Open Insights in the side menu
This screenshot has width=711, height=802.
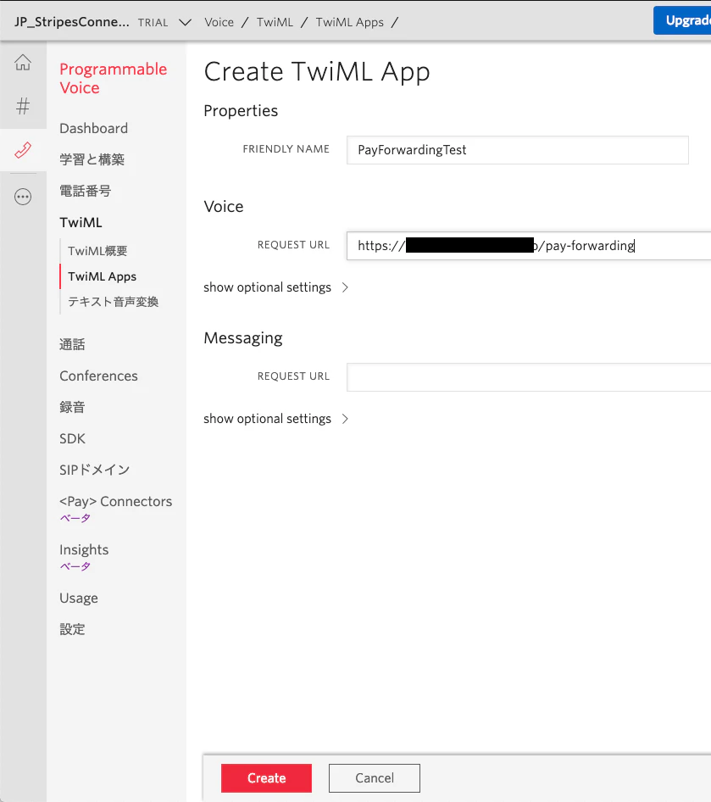84,550
